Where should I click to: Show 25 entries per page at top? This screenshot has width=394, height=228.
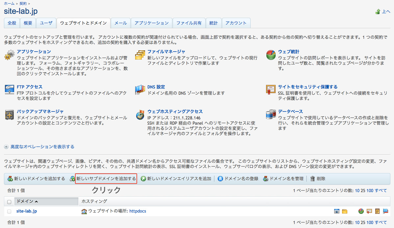click(x=362, y=190)
